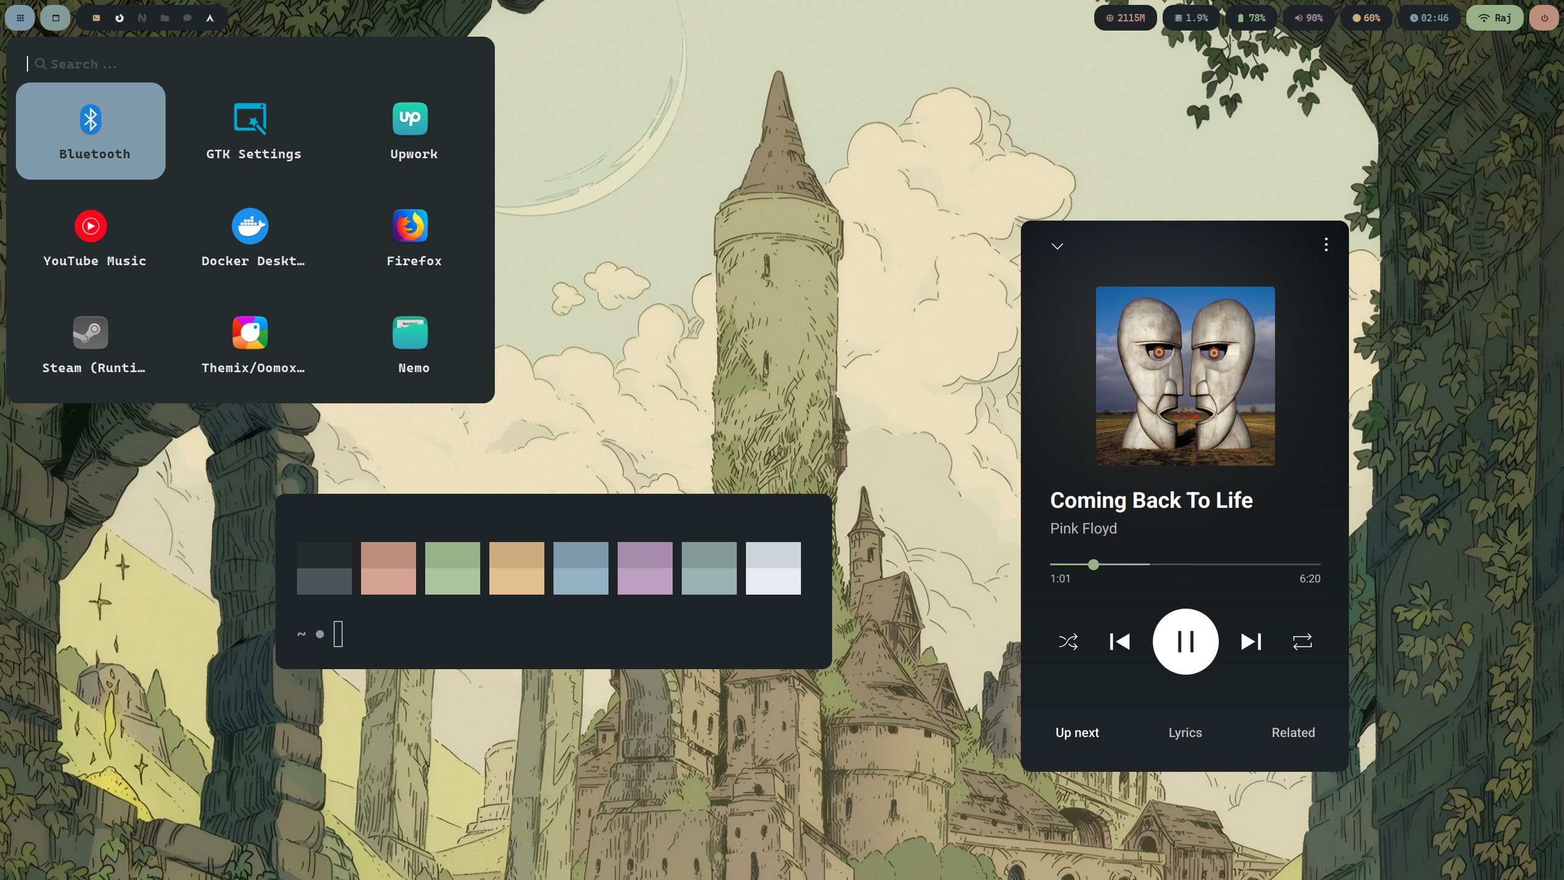Open the player's three-dot menu

pos(1326,244)
